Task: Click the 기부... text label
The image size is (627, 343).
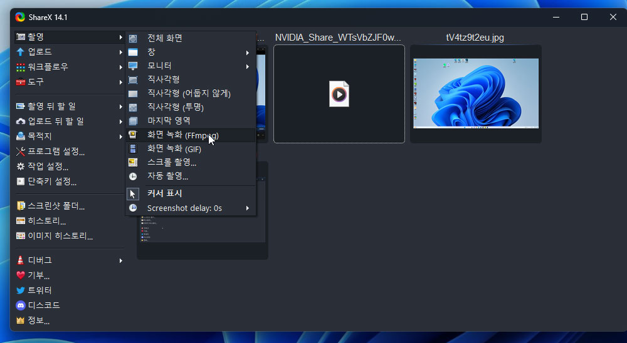Action: (x=38, y=275)
